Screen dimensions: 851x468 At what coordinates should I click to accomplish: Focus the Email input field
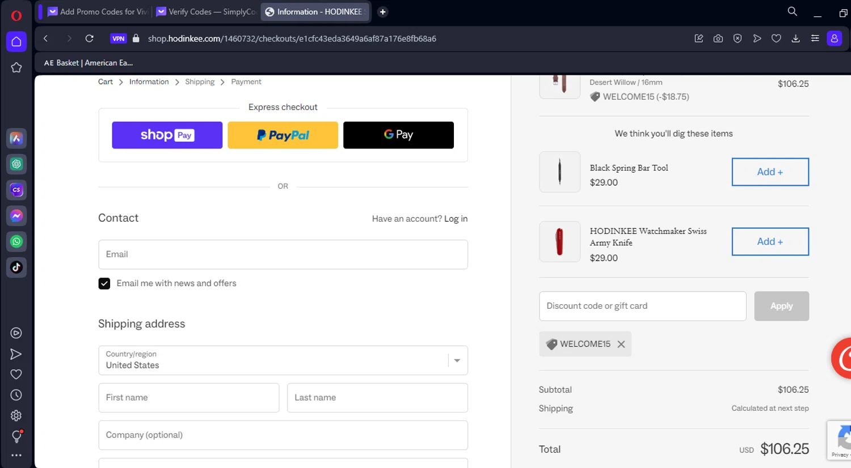click(283, 254)
